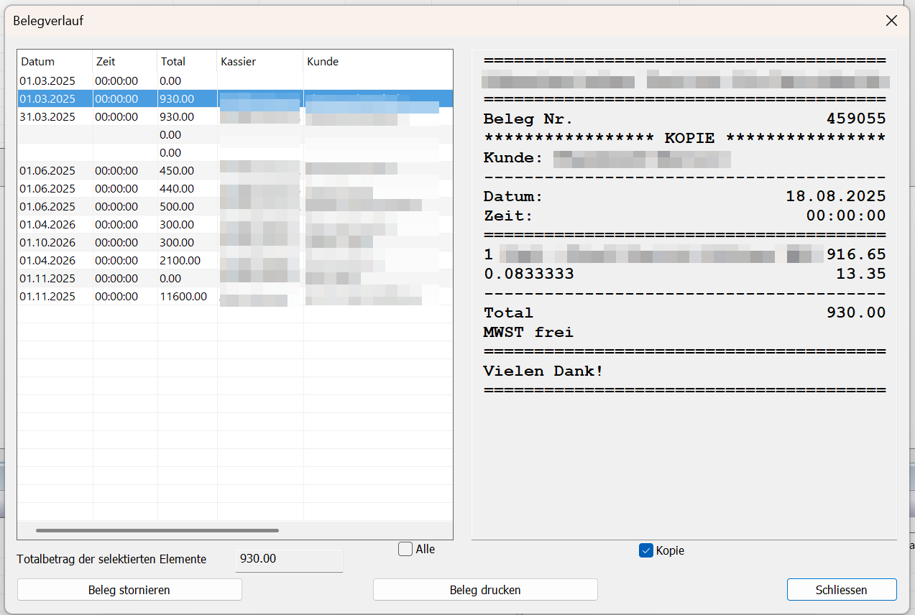Click the Totalbetrag der selektierten Elemente label
This screenshot has width=915, height=615.
111,559
